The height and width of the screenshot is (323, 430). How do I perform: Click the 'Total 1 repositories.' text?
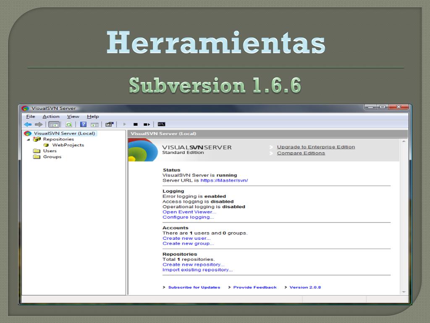pyautogui.click(x=189, y=259)
